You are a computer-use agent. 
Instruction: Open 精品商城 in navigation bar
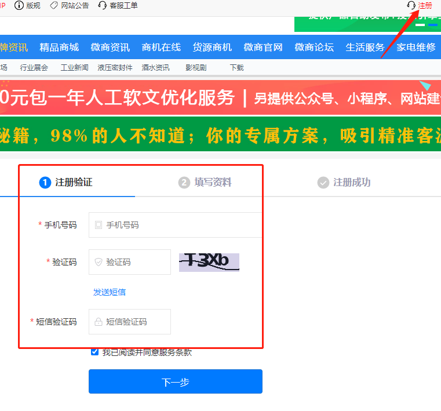pos(59,48)
